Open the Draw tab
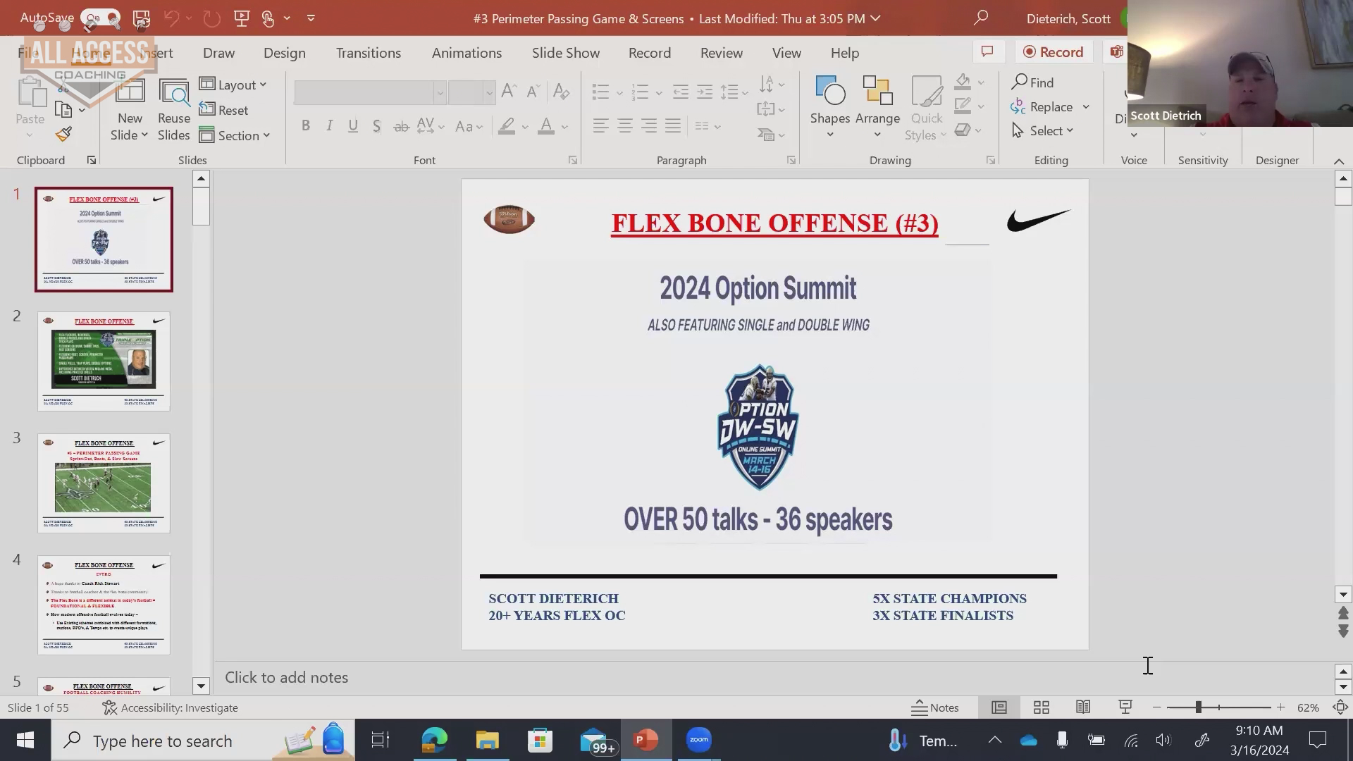 [x=218, y=53]
